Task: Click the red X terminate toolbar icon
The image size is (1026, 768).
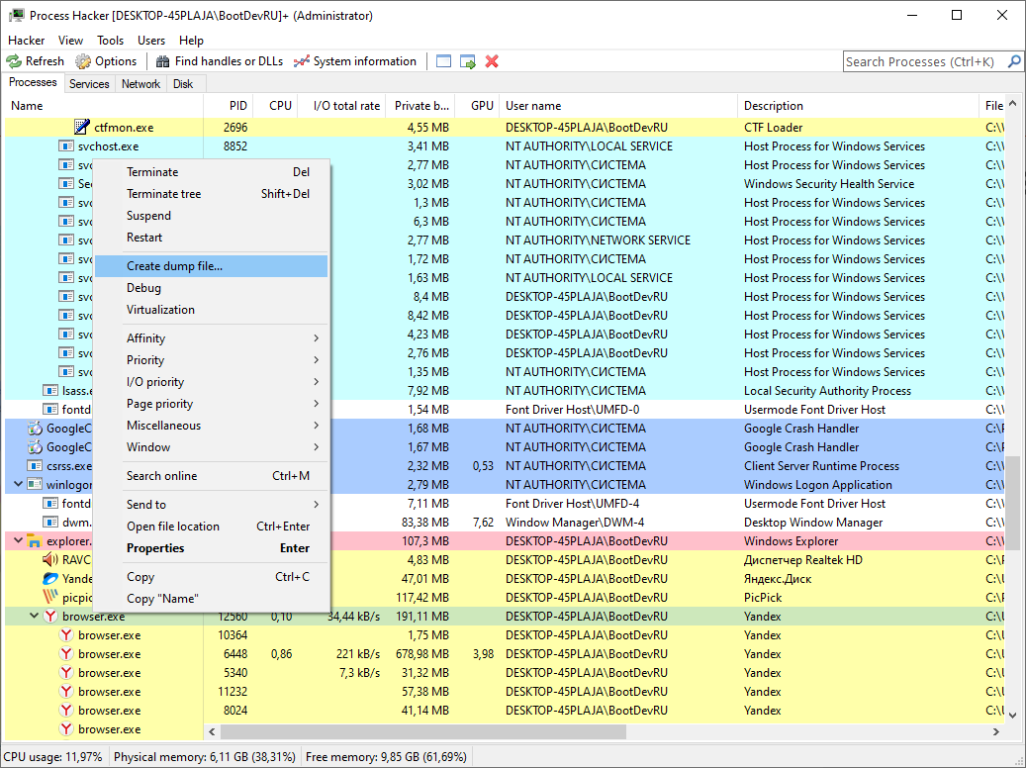Action: [492, 61]
